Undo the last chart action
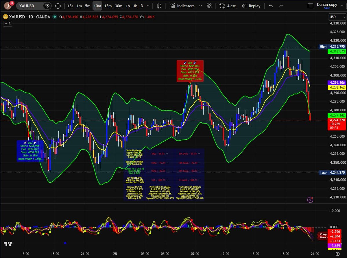The width and height of the screenshot is (347, 258). 271,6
